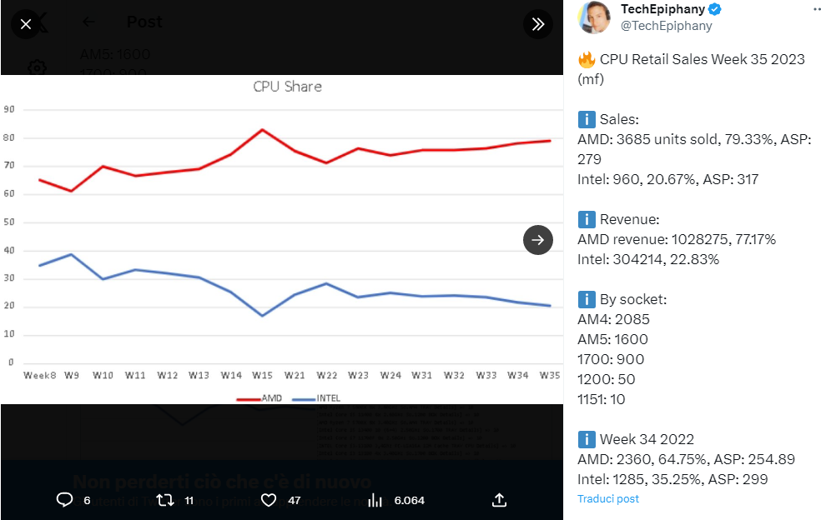Close the image viewer with the X button
821x520 pixels.
click(x=26, y=24)
